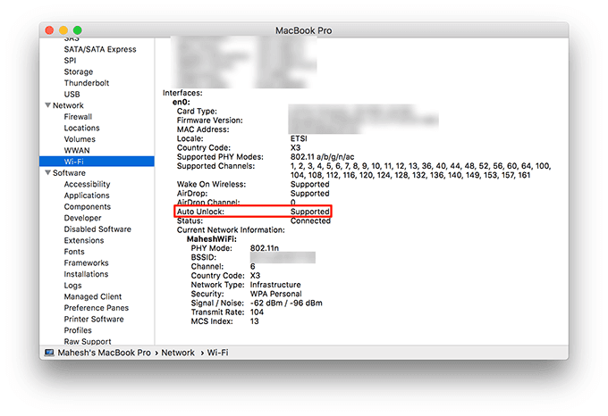The image size is (608, 416).
Task: Click the Auto Unlock: label
Action: [x=200, y=212]
